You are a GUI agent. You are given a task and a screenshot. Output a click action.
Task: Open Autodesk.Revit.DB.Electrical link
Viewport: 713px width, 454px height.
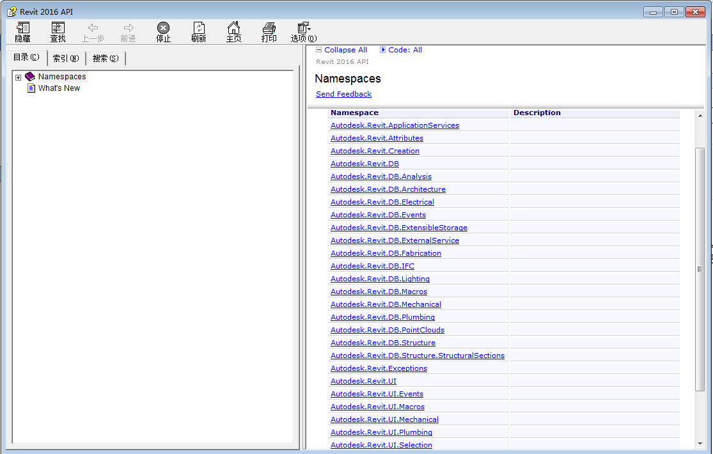(x=382, y=201)
